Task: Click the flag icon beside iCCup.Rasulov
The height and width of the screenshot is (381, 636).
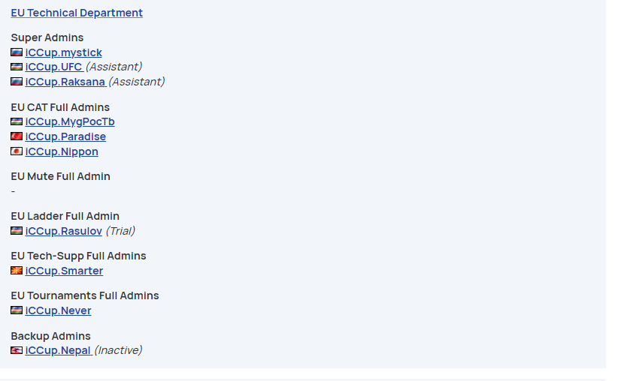Action: (17, 231)
